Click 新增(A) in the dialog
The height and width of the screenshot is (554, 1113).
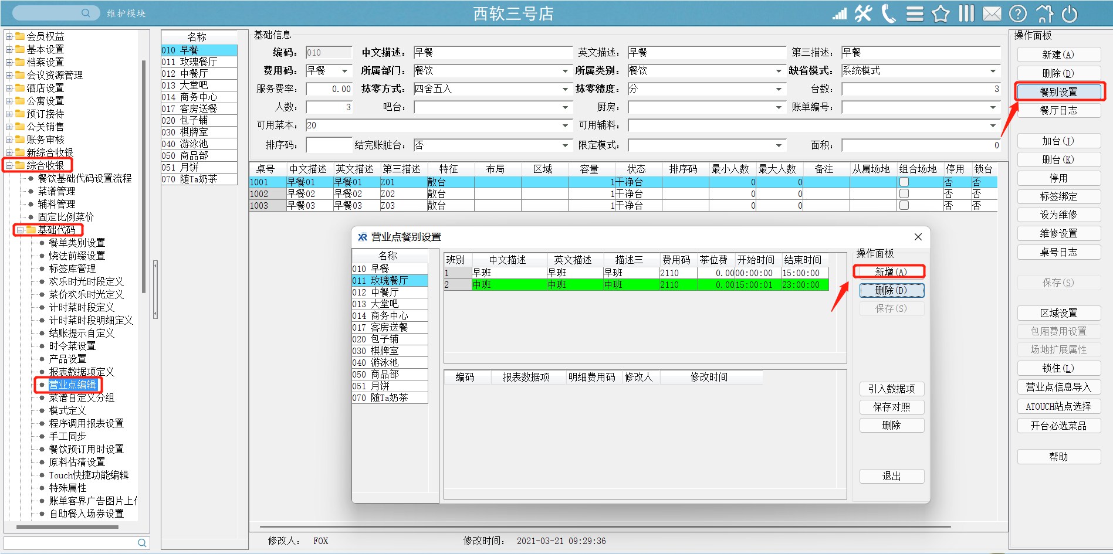click(x=891, y=272)
